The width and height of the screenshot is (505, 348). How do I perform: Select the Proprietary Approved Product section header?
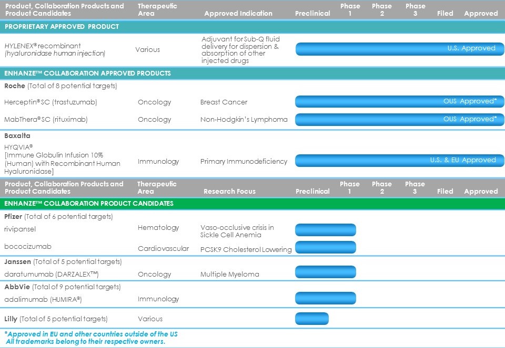[62, 27]
